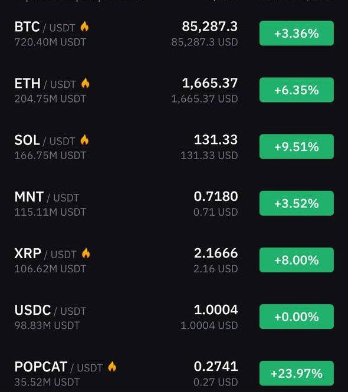348x392 pixels.
Task: Click the +23.97% change badge for POPCAT
Action: 297,374
